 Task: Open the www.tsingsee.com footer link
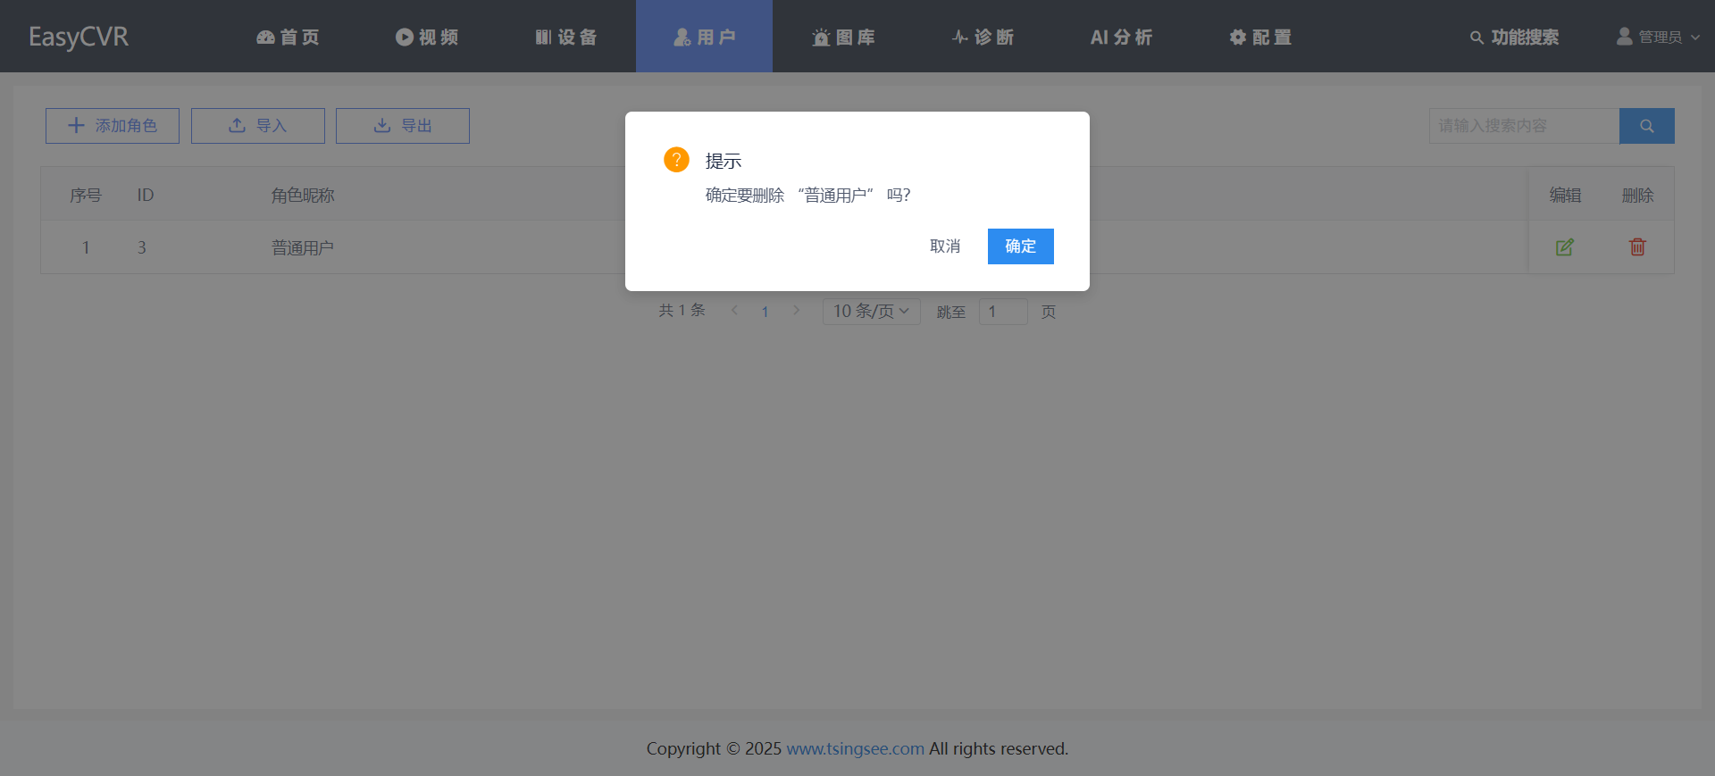click(x=855, y=748)
